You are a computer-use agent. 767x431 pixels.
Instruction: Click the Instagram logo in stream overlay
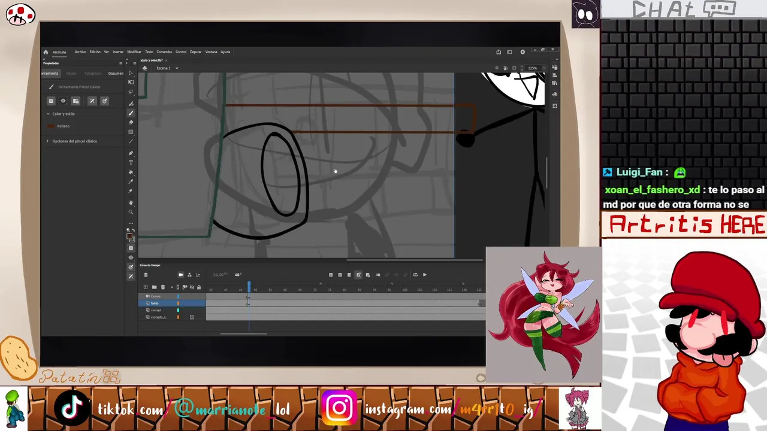pos(340,409)
